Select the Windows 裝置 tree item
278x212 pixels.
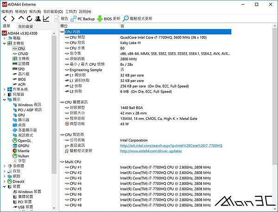tap(27, 192)
